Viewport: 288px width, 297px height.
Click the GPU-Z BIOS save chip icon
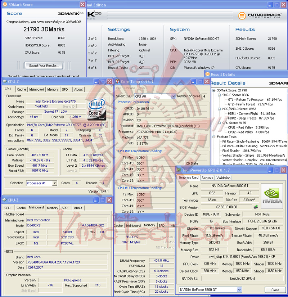pyautogui.click(x=256, y=207)
